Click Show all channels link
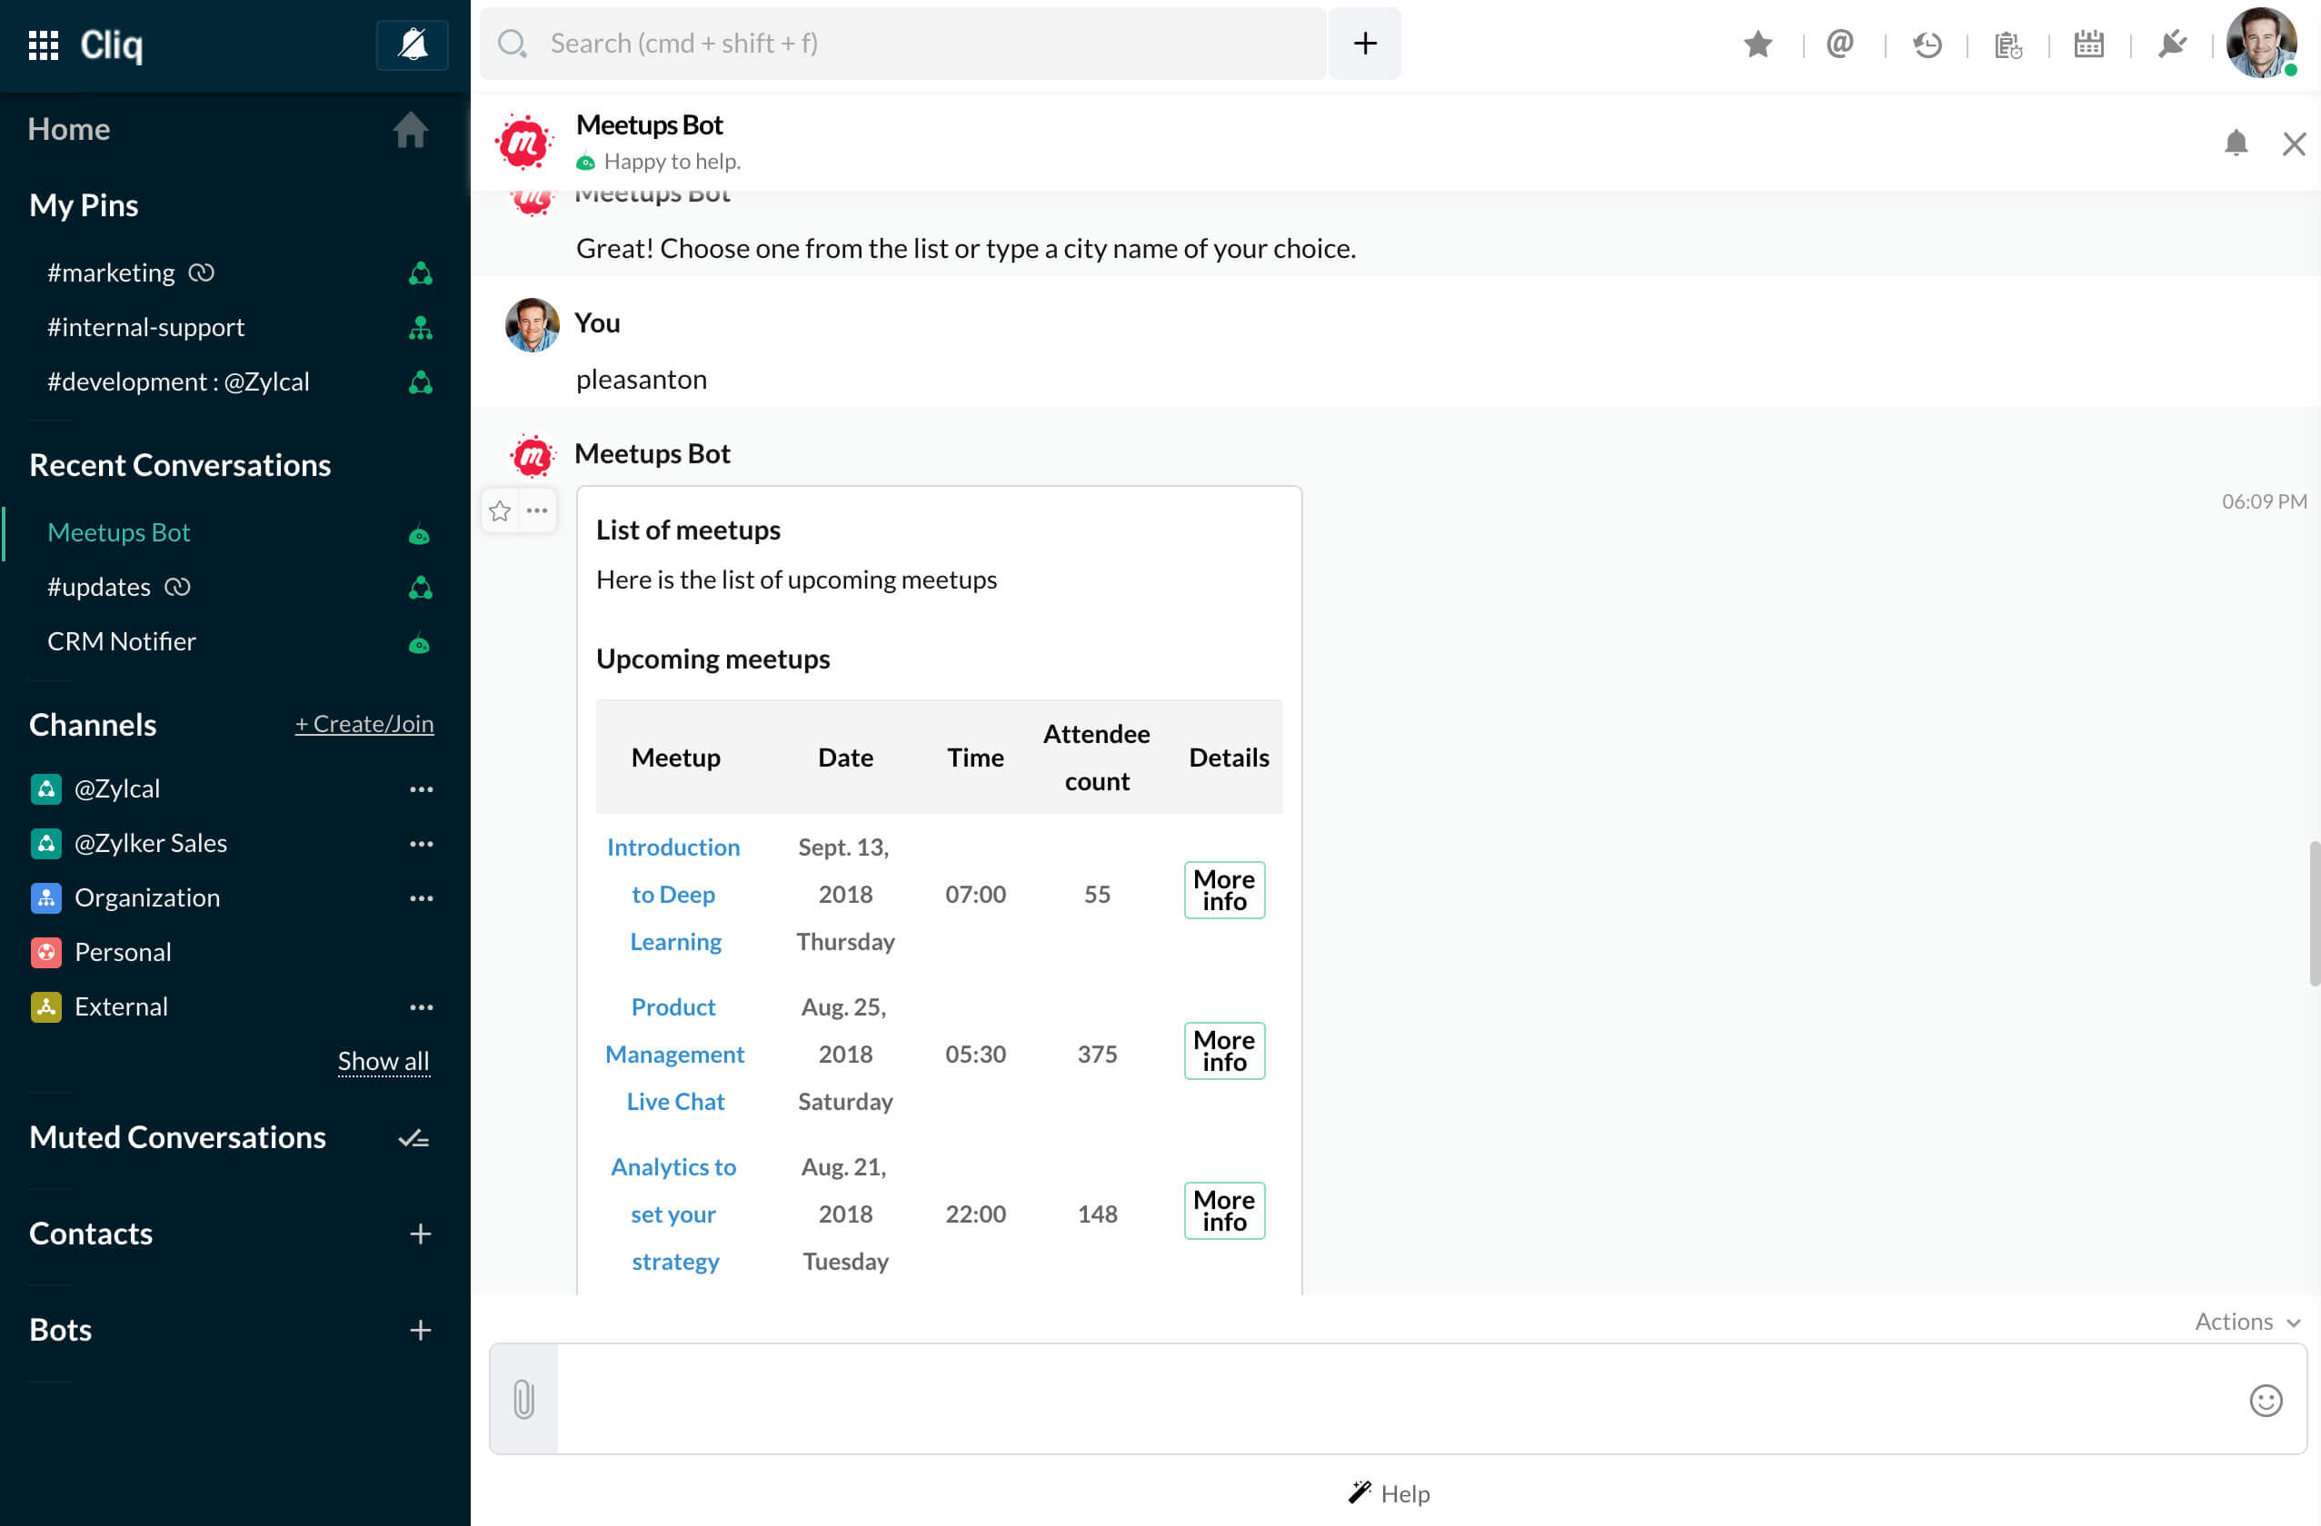The width and height of the screenshot is (2321, 1526). [384, 1061]
